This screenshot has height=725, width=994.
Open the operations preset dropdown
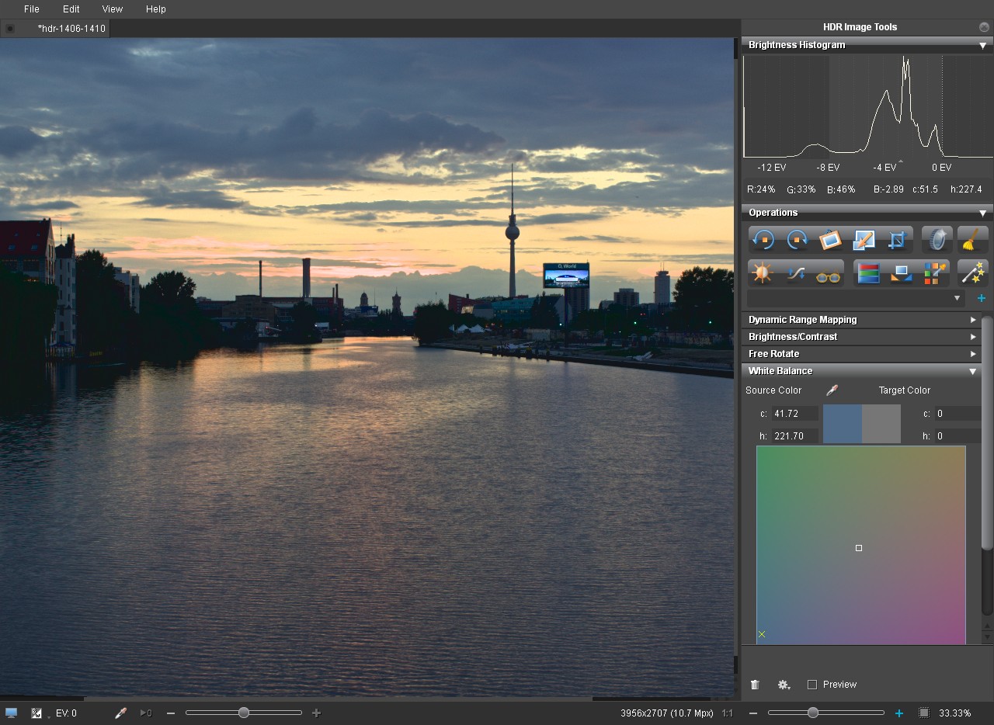[957, 298]
